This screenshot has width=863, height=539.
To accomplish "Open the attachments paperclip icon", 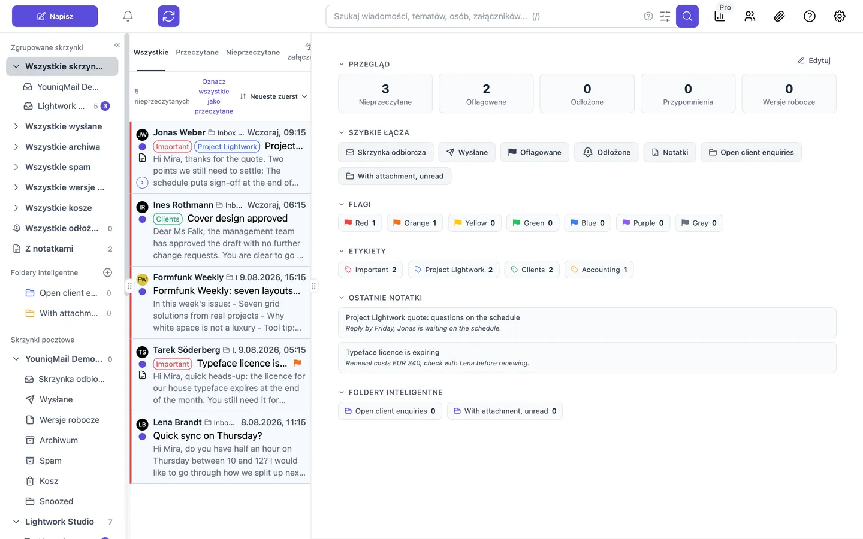I will 779,16.
